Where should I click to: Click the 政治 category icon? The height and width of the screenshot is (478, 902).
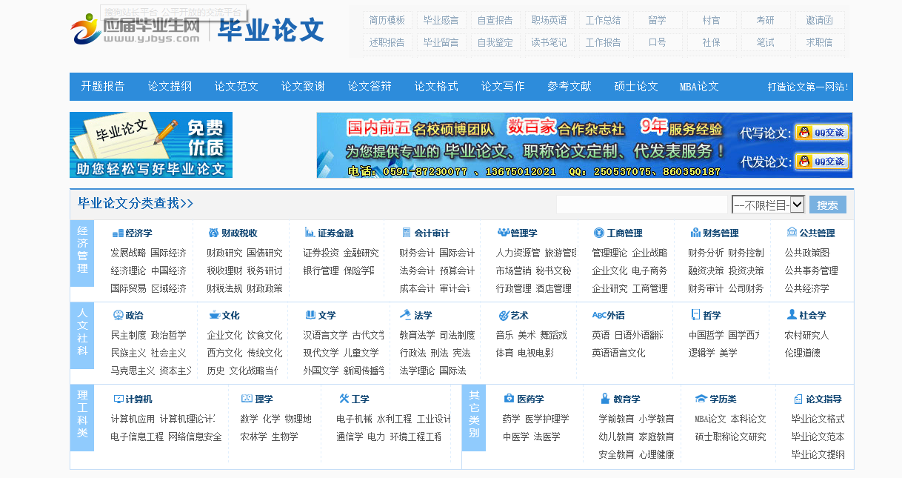click(118, 315)
